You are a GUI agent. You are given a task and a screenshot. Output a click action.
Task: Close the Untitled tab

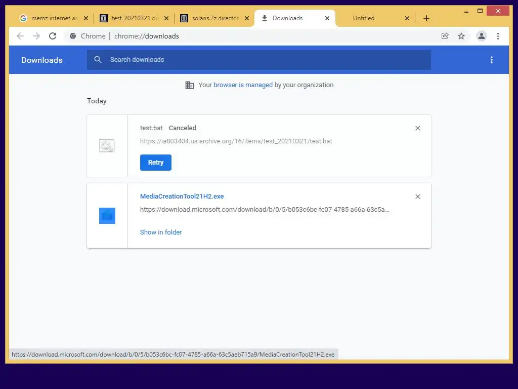click(x=407, y=18)
